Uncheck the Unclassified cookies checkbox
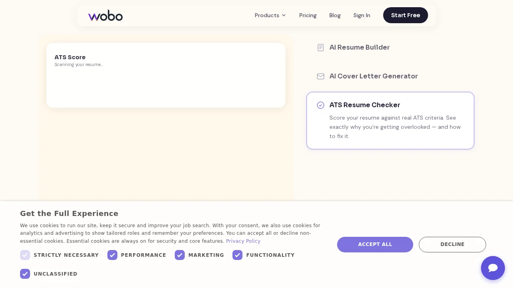The image size is (513, 288). [x=25, y=274]
